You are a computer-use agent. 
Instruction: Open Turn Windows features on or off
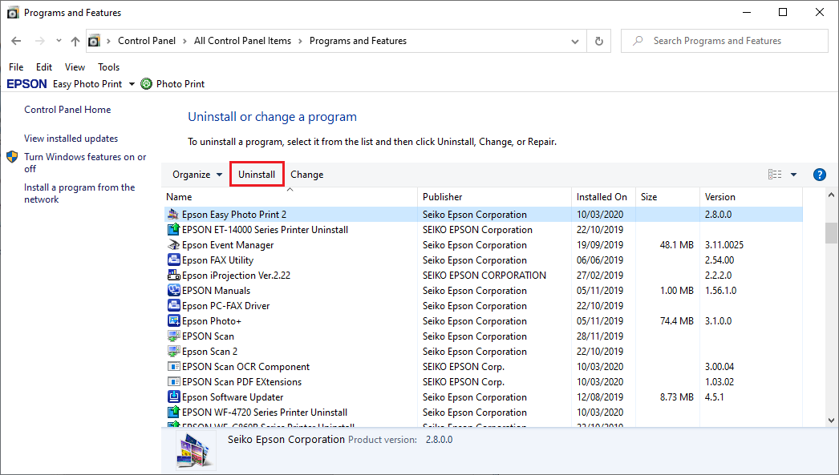(85, 163)
